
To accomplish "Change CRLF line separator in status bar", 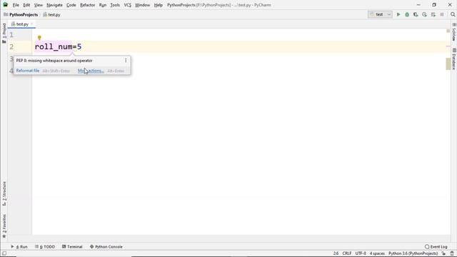I will tap(347, 253).
